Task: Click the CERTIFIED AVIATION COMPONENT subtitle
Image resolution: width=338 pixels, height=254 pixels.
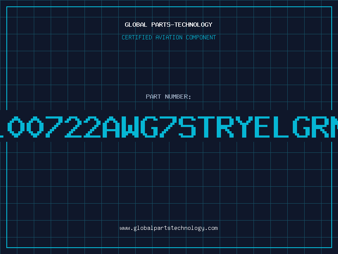Action: [169, 37]
